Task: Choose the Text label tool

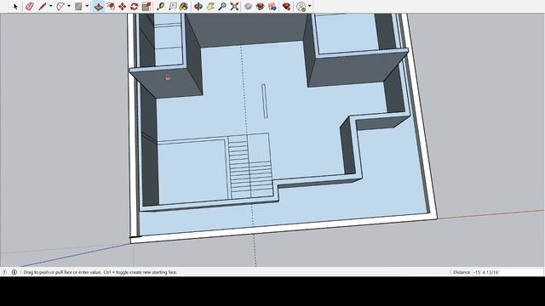Action: point(172,6)
